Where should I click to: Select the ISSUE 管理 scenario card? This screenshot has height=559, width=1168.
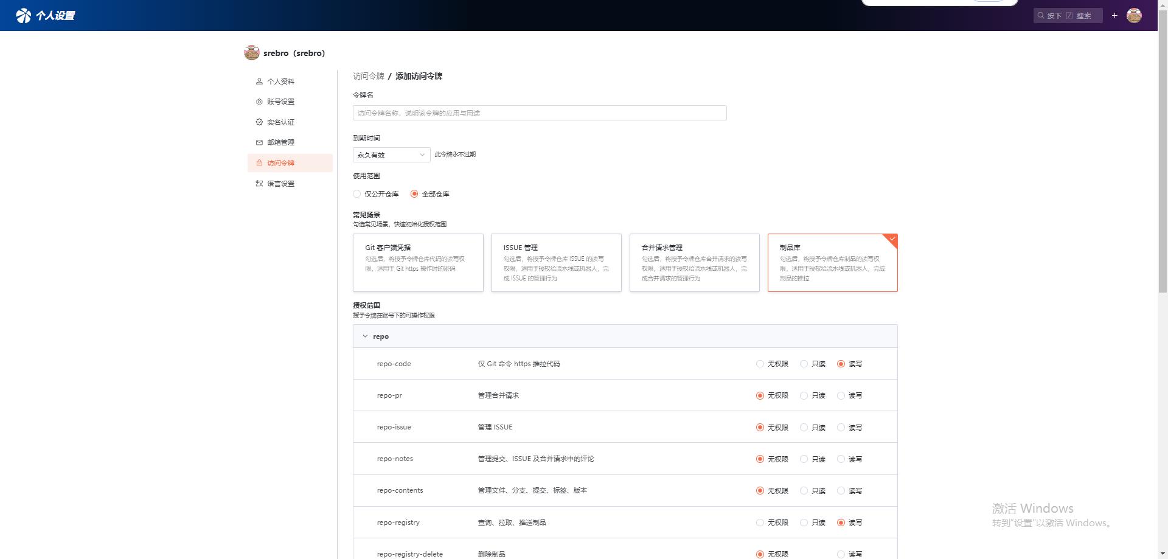coord(556,263)
